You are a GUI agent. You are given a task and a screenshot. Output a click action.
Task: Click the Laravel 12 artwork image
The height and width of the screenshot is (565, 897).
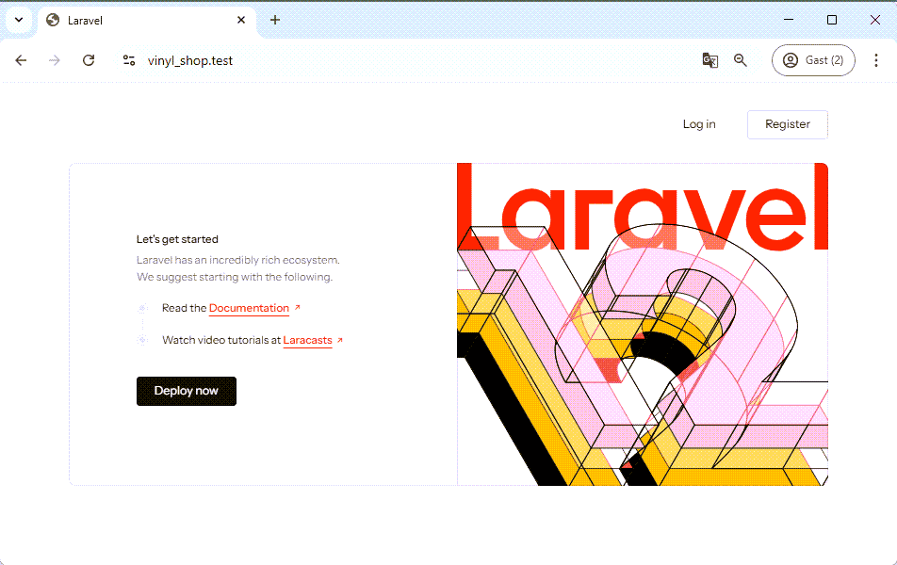point(643,324)
